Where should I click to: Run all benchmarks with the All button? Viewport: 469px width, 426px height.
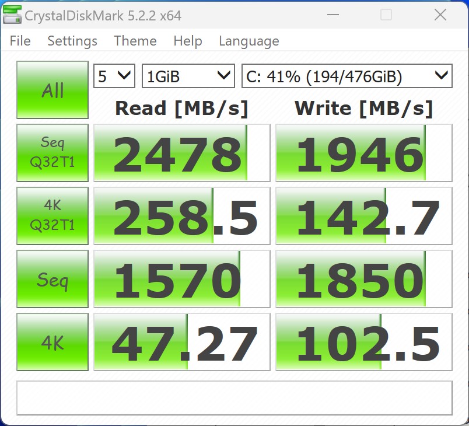[52, 90]
